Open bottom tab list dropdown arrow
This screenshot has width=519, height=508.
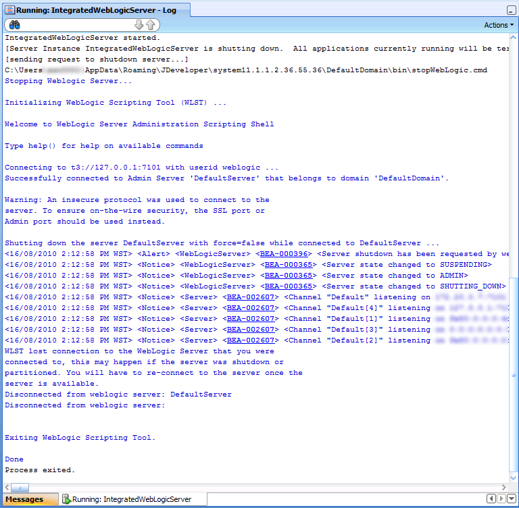click(512, 499)
